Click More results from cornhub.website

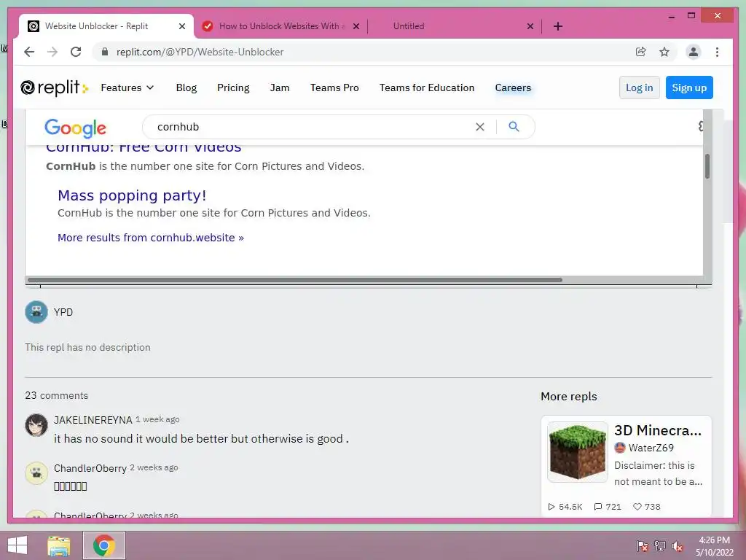[150, 238]
